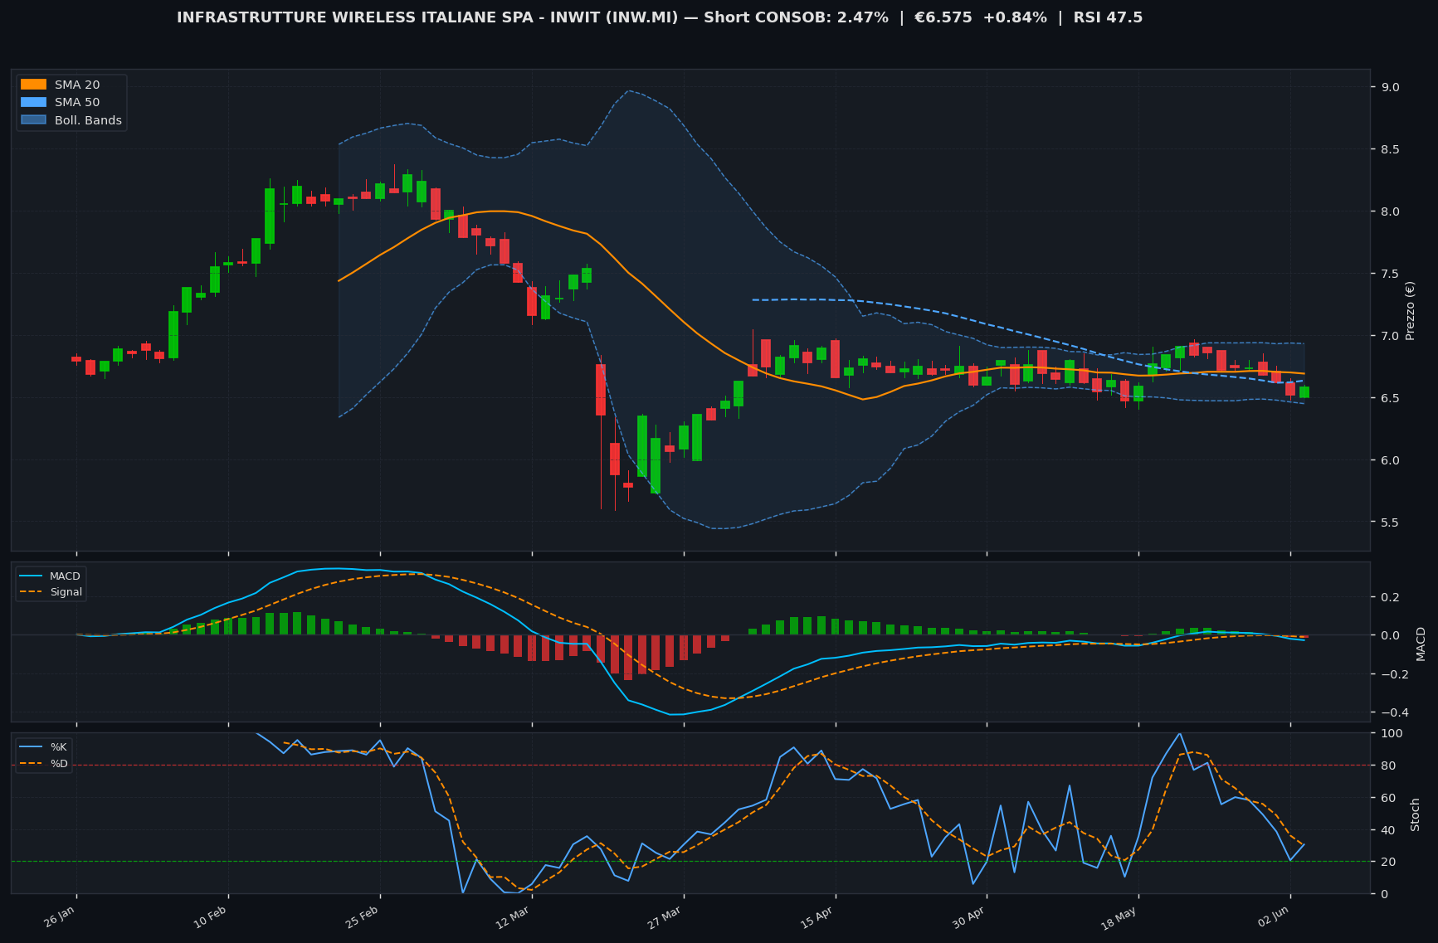Select the 'Boll. Bands' legend label

click(x=88, y=120)
